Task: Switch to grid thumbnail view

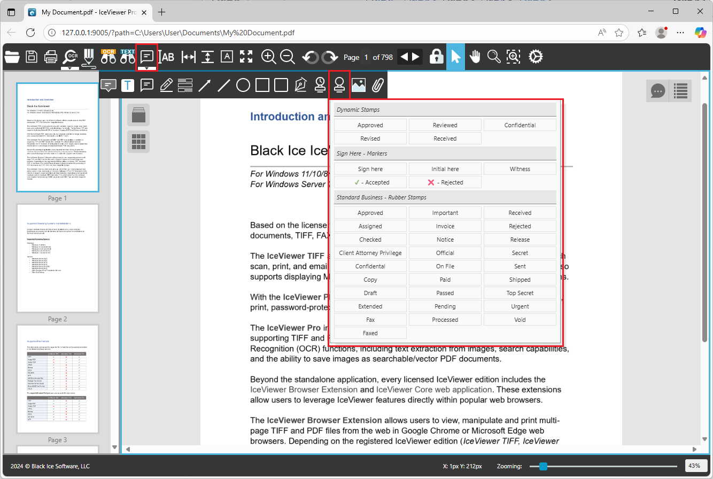Action: [138, 142]
